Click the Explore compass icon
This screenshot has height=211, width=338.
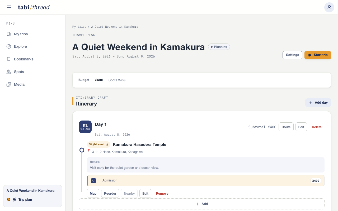pos(9,46)
